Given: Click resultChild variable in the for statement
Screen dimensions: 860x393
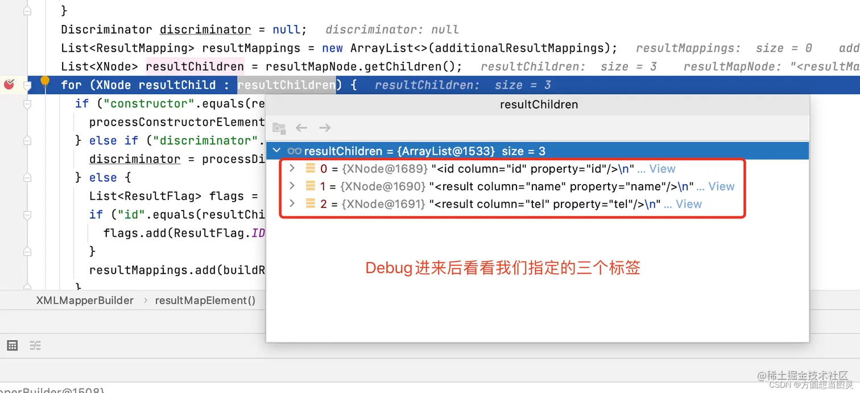Looking at the screenshot, I should (177, 85).
